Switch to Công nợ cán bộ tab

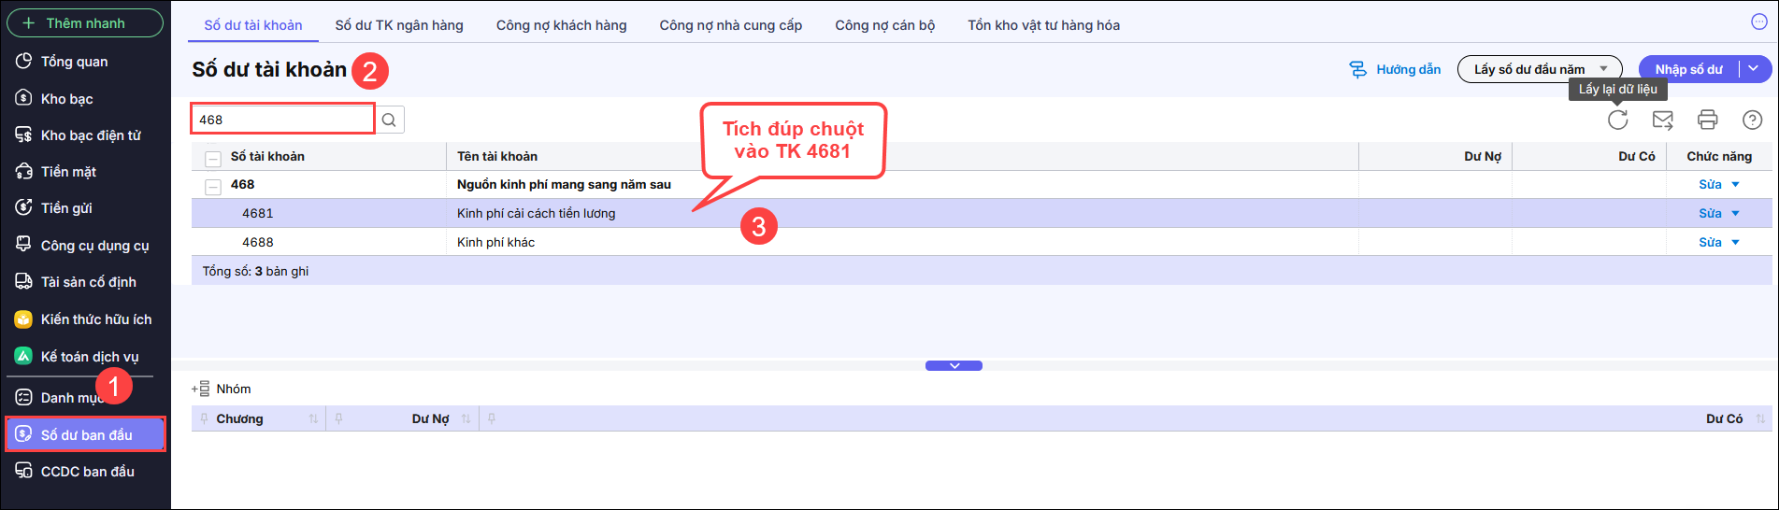pos(884,25)
